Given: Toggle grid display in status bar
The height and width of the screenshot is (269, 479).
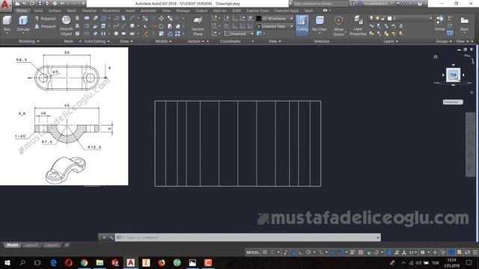Looking at the screenshot, I should coord(265,253).
